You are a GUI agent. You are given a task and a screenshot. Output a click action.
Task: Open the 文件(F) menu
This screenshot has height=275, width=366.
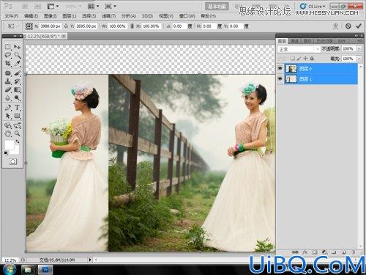coord(12,16)
